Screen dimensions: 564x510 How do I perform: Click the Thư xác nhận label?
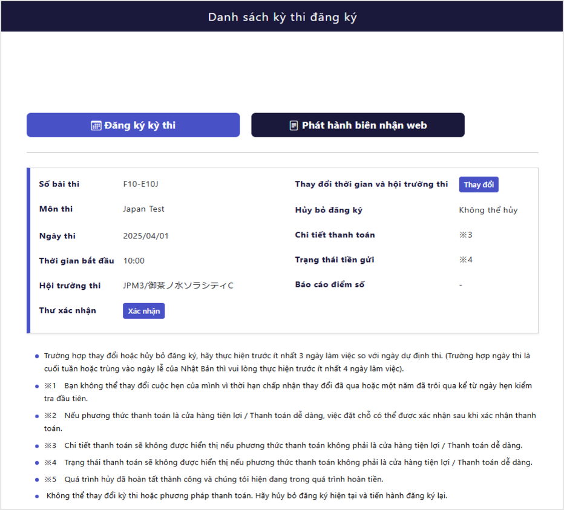click(67, 310)
